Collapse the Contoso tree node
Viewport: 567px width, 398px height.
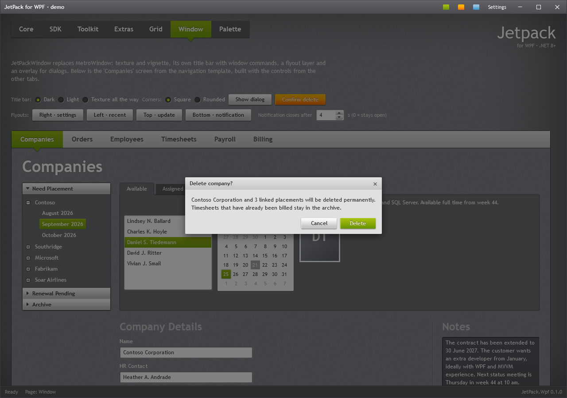pos(28,203)
